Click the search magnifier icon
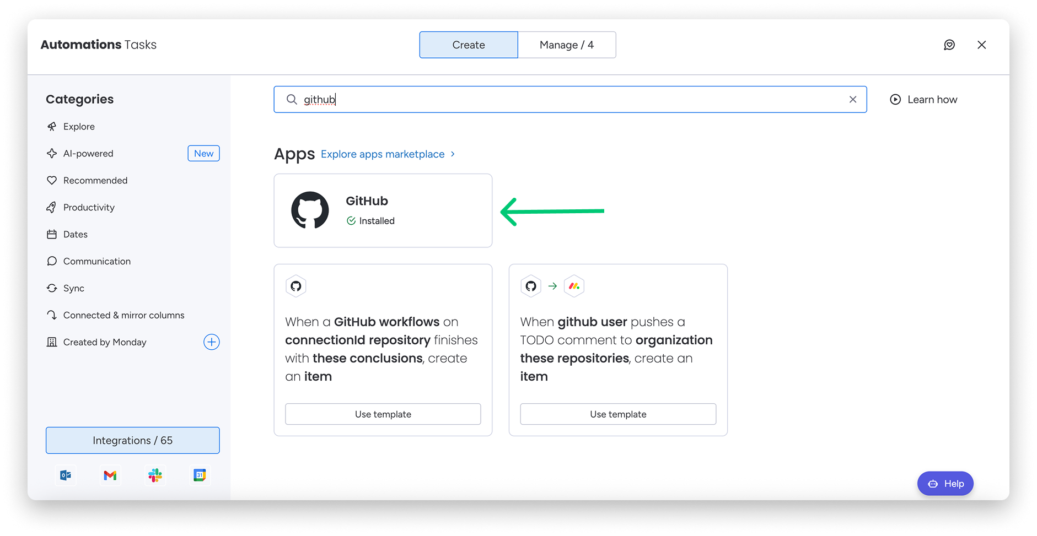The width and height of the screenshot is (1037, 536). click(x=292, y=99)
